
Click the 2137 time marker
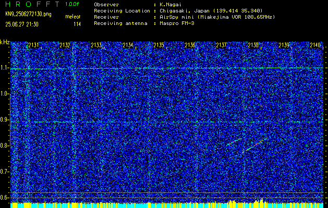pyautogui.click(x=221, y=45)
